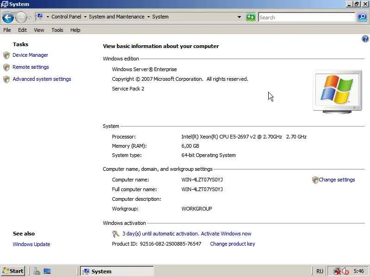Click the Change settings link
This screenshot has height=277, width=370.
337,180
